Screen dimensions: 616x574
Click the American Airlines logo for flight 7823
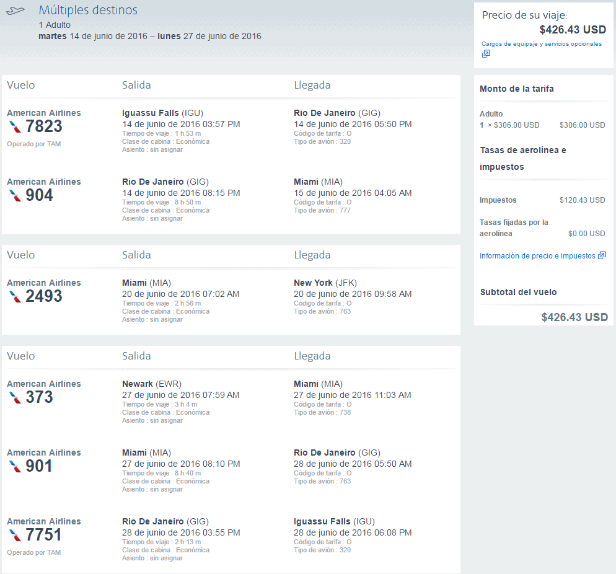click(x=15, y=127)
